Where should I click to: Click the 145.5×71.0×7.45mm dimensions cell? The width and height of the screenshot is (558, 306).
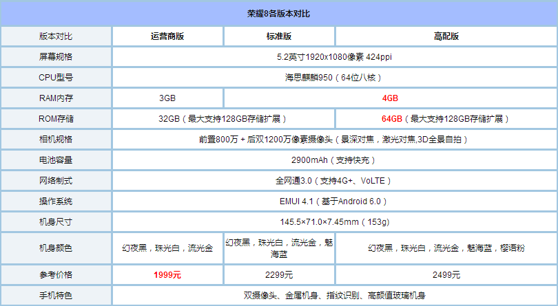click(x=335, y=222)
